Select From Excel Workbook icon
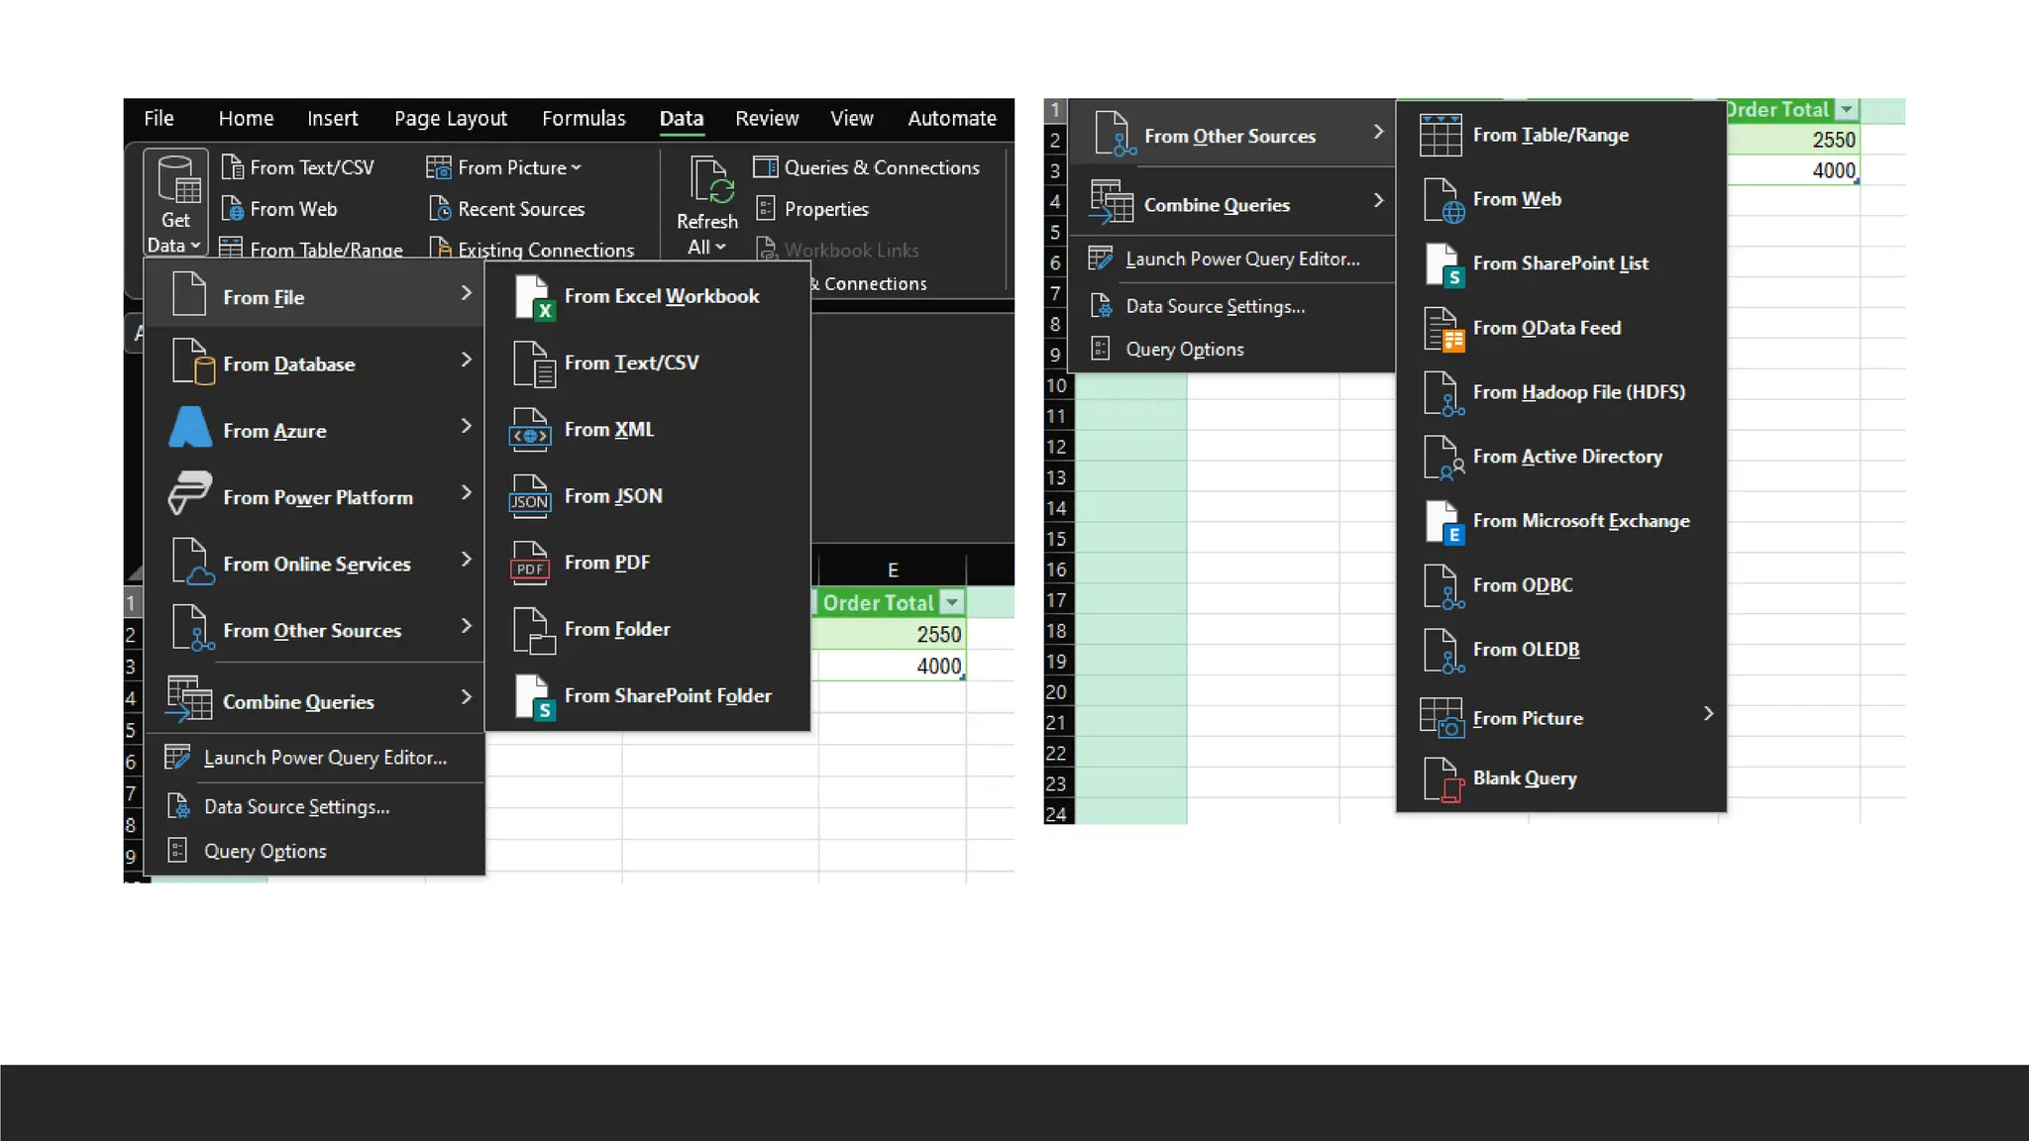The height and width of the screenshot is (1141, 2029). 533,297
